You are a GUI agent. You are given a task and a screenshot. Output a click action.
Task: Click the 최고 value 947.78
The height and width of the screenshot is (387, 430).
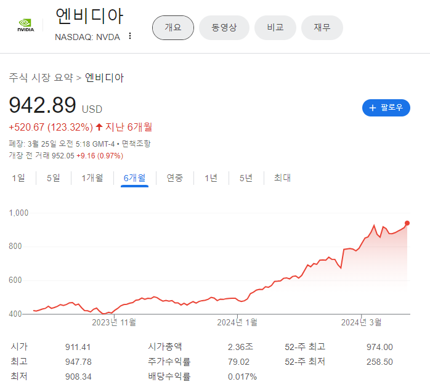point(78,362)
